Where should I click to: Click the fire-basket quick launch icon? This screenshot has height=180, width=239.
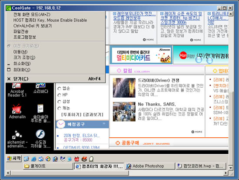click(x=84, y=159)
